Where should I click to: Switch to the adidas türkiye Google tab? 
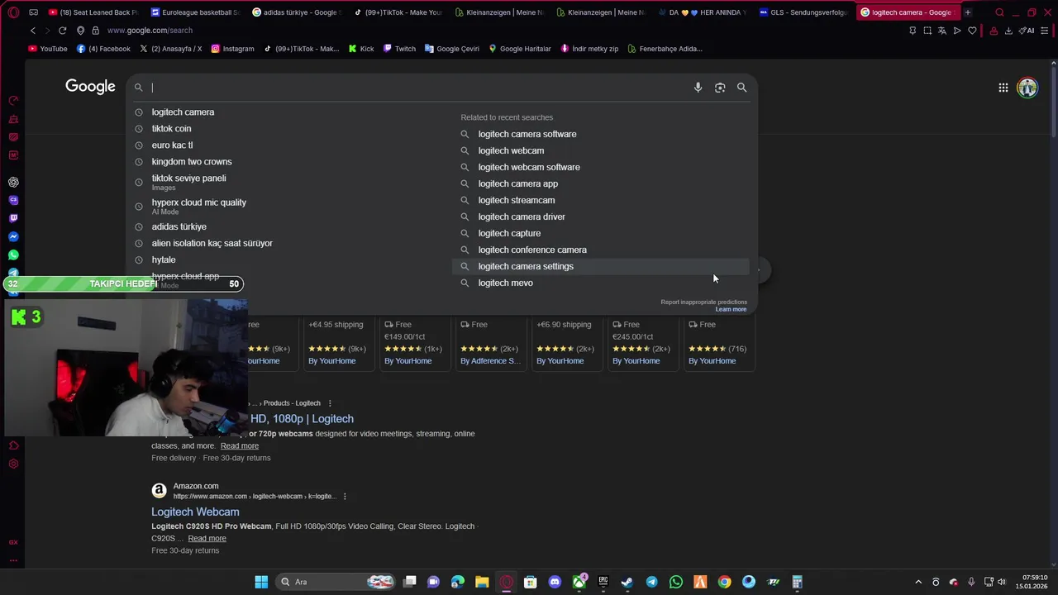[297, 12]
